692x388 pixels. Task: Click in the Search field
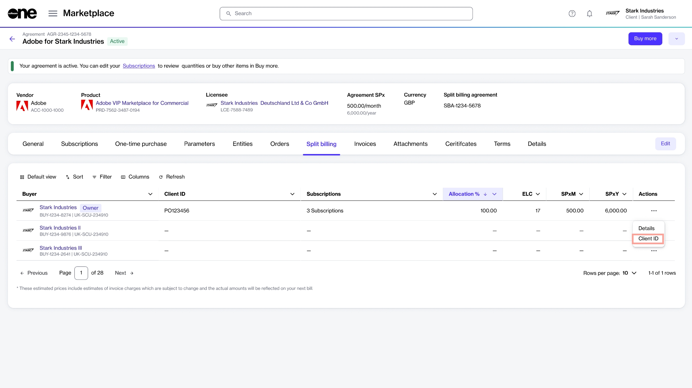point(346,14)
